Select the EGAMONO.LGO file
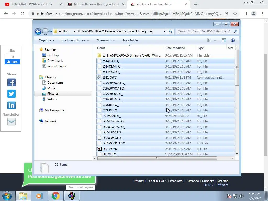268x201 pixels. pyautogui.click(x=165, y=143)
